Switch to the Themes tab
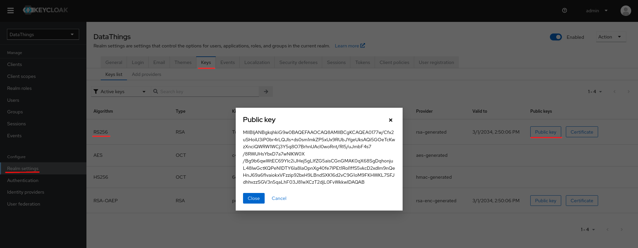 tap(183, 62)
